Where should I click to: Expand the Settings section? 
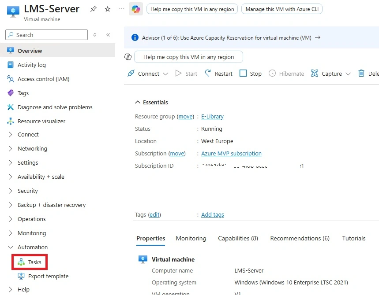[x=10, y=162]
